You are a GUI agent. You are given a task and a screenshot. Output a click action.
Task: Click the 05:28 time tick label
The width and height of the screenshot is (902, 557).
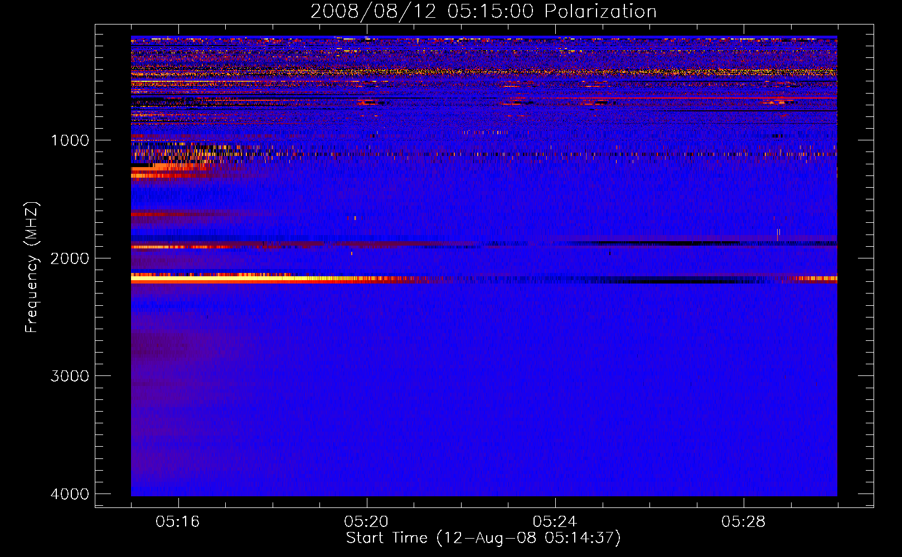pyautogui.click(x=744, y=522)
